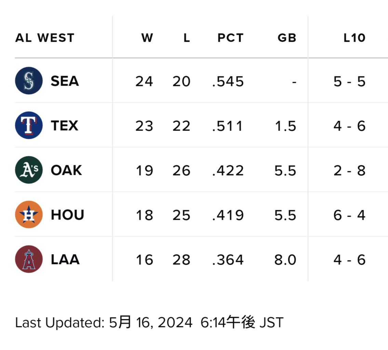Click the AL WEST division heading
This screenshot has height=350, width=388.
coord(44,38)
